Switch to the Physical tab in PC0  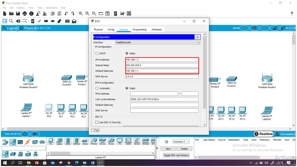[98, 30]
